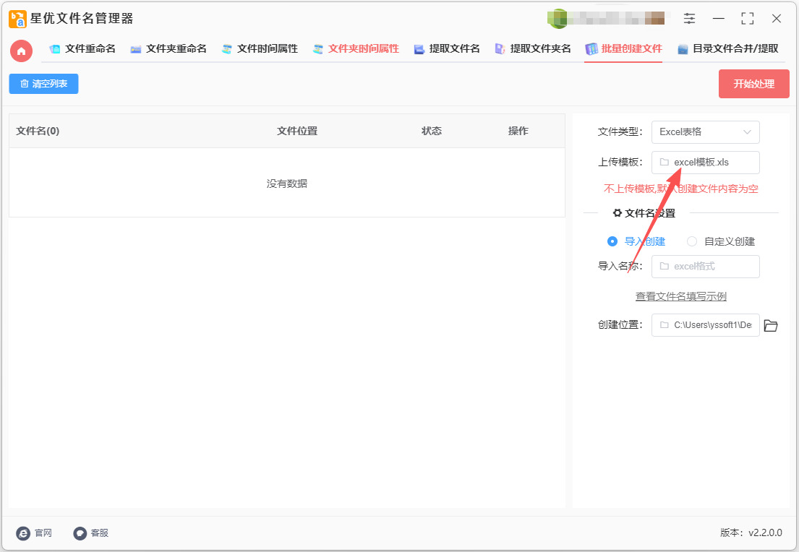The height and width of the screenshot is (552, 799).
Task: Go to the 提取文件名 tab
Action: tap(447, 49)
